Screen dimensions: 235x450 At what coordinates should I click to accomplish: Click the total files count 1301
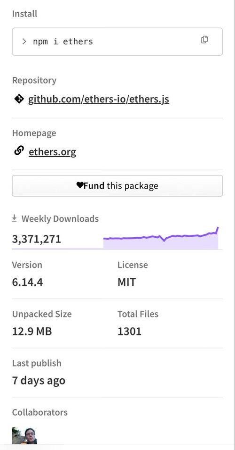coord(130,332)
